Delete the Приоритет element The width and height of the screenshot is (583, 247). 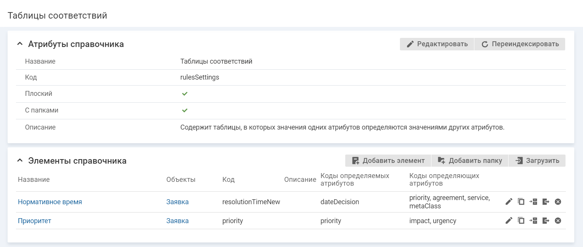[558, 220]
